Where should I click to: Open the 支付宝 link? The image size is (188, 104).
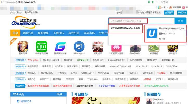[73, 73]
